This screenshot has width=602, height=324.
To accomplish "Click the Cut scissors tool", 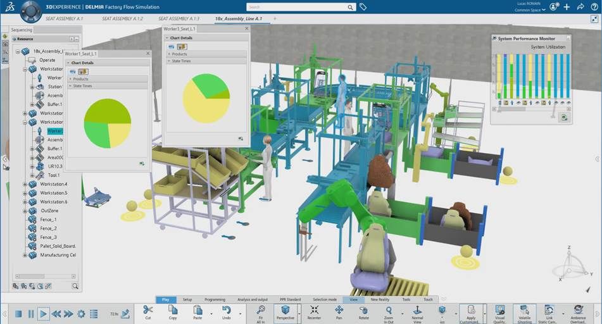I will click(x=148, y=312).
